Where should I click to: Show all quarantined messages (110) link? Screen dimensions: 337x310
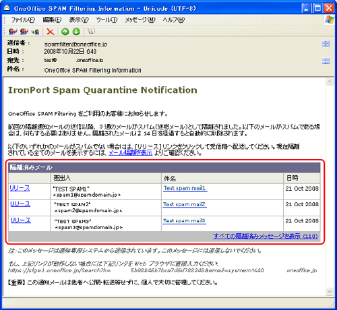point(266,236)
